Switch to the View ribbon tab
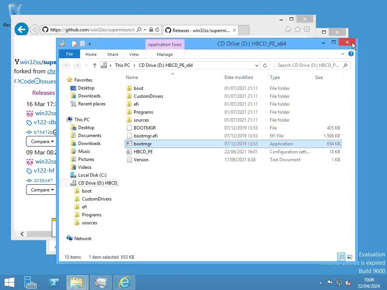 tap(134, 54)
